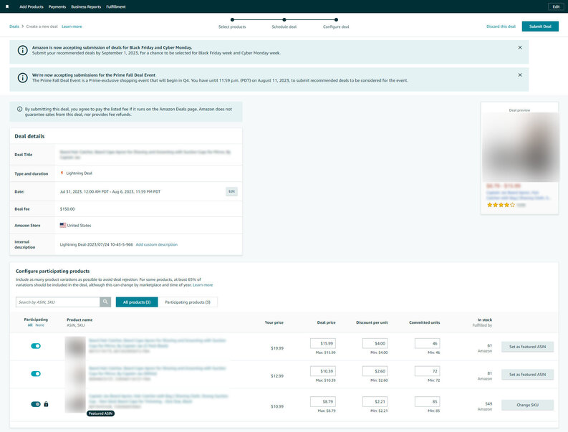Image resolution: width=568 pixels, height=432 pixels.
Task: Open Learn more about product variations
Action: point(203,285)
